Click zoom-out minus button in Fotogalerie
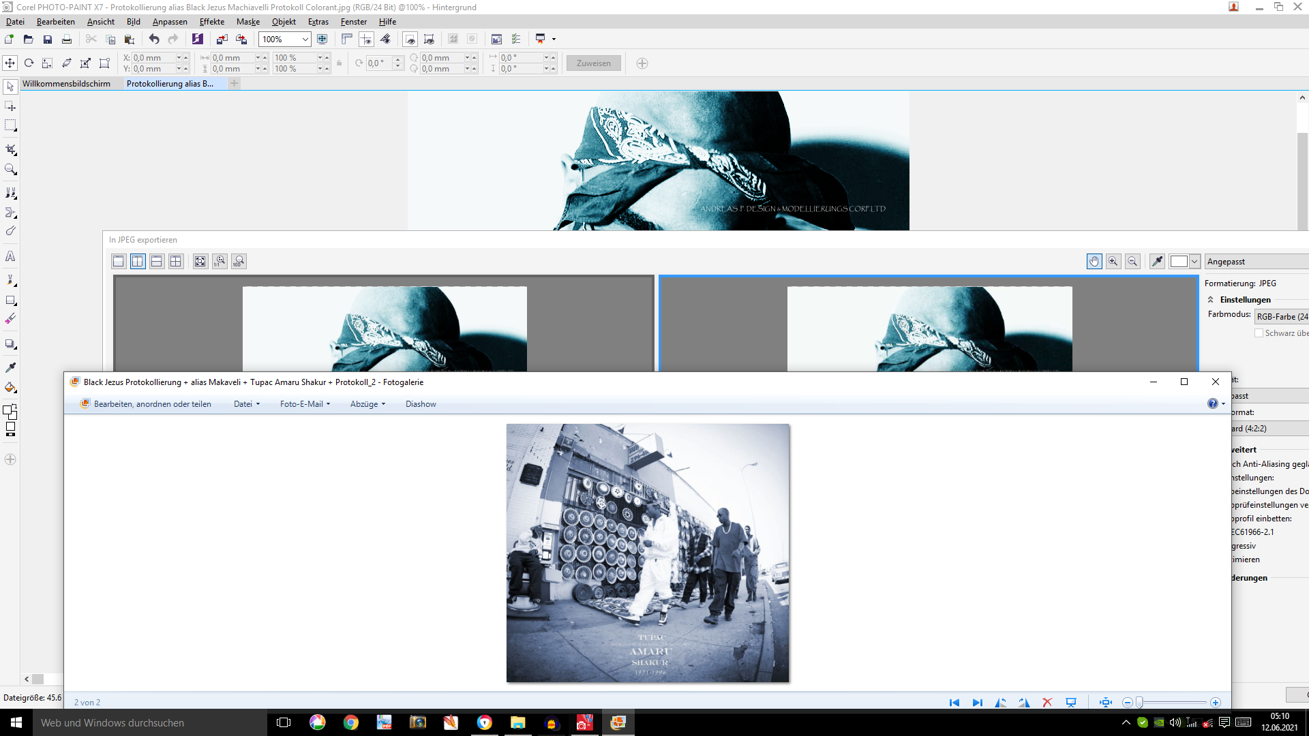The image size is (1309, 736). coord(1128,703)
